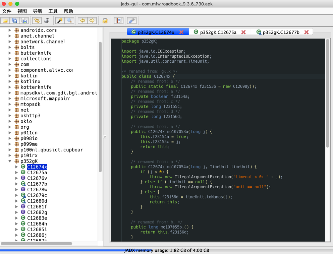This screenshot has height=254, width=333.
Task: Open the 导航 menu
Action: tap(38, 11)
